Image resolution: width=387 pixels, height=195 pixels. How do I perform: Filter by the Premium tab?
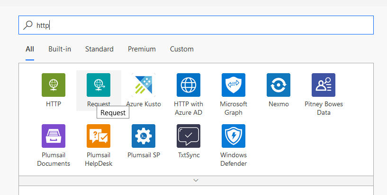(x=142, y=49)
